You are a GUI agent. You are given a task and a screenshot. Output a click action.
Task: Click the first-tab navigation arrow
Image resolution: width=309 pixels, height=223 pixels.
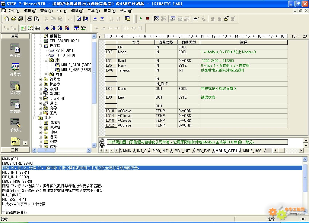[x=101, y=151]
